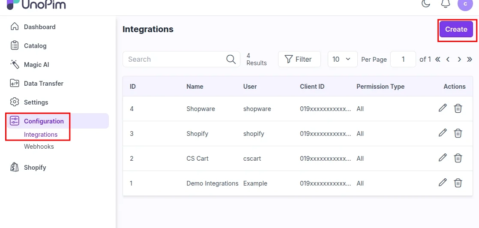Viewport: 479px width, 228px height.
Task: Edit the Shopware integration
Action: point(443,108)
